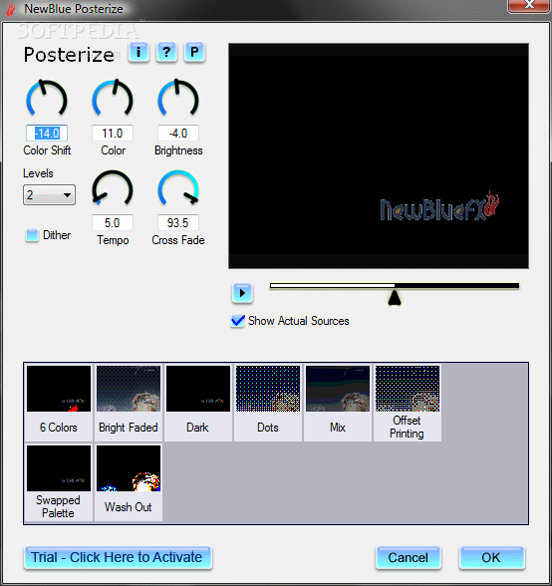Uncheck Show Actual Sources
This screenshot has width=552, height=586.
[x=238, y=321]
